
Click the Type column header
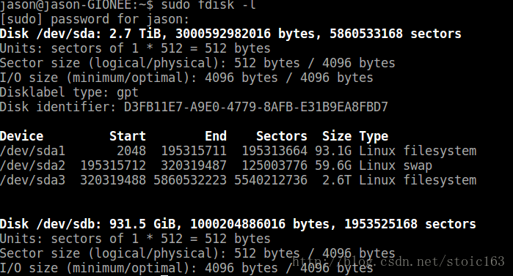(x=374, y=136)
